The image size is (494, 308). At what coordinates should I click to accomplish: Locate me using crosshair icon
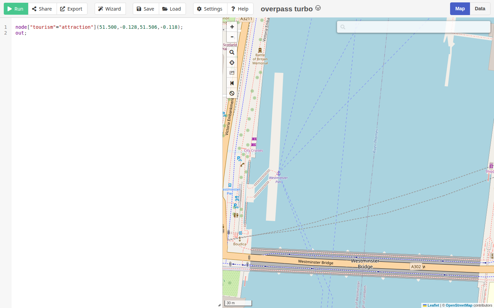click(232, 63)
